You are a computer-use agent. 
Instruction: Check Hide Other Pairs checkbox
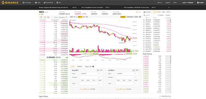pyautogui.click(x=160, y=96)
